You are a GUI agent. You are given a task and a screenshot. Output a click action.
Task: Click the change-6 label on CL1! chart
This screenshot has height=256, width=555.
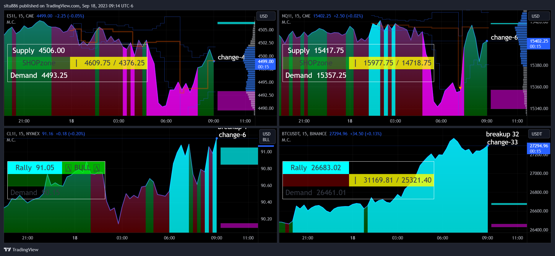pos(232,135)
